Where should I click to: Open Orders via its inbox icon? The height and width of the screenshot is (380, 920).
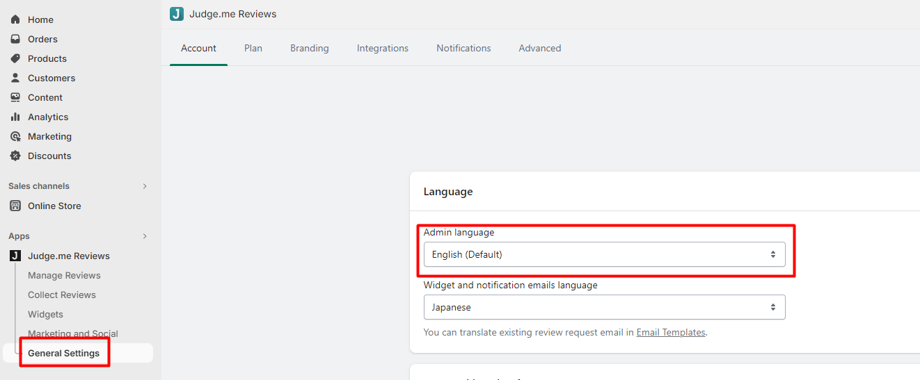[15, 39]
